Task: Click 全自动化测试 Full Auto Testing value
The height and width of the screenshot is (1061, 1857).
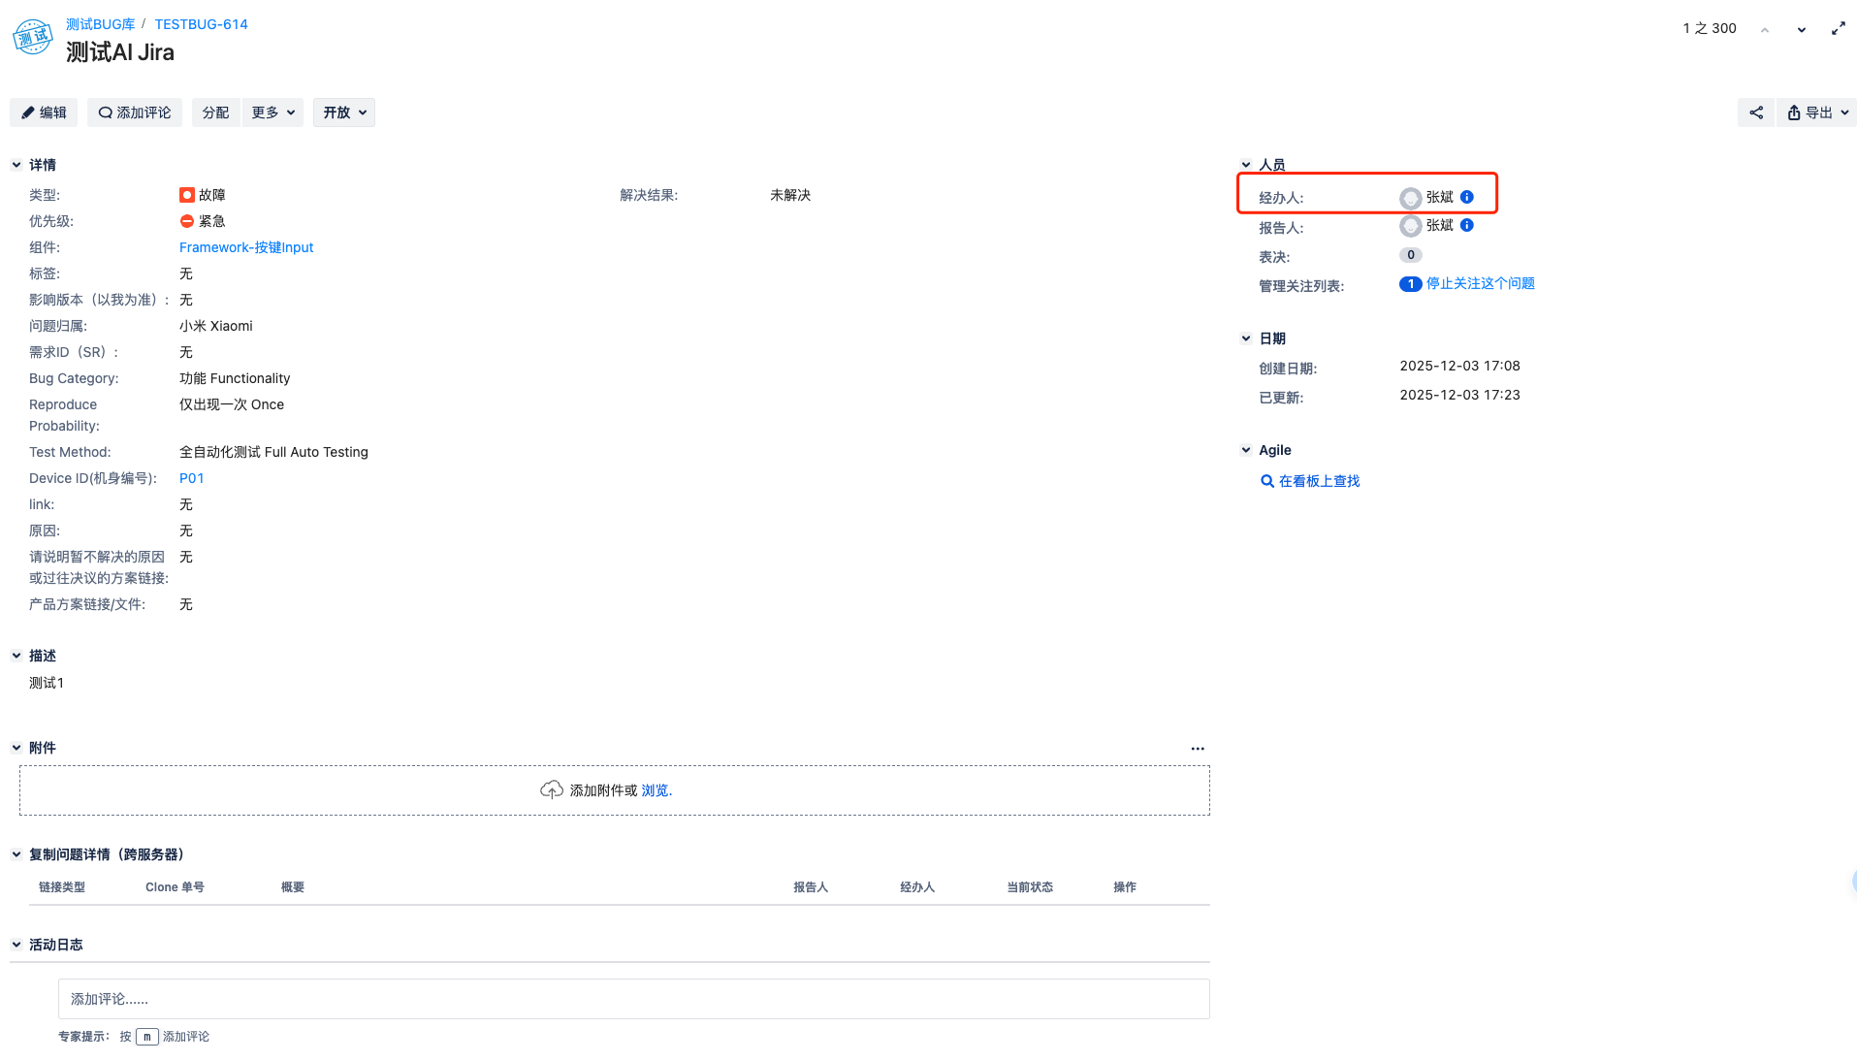Action: 273,452
